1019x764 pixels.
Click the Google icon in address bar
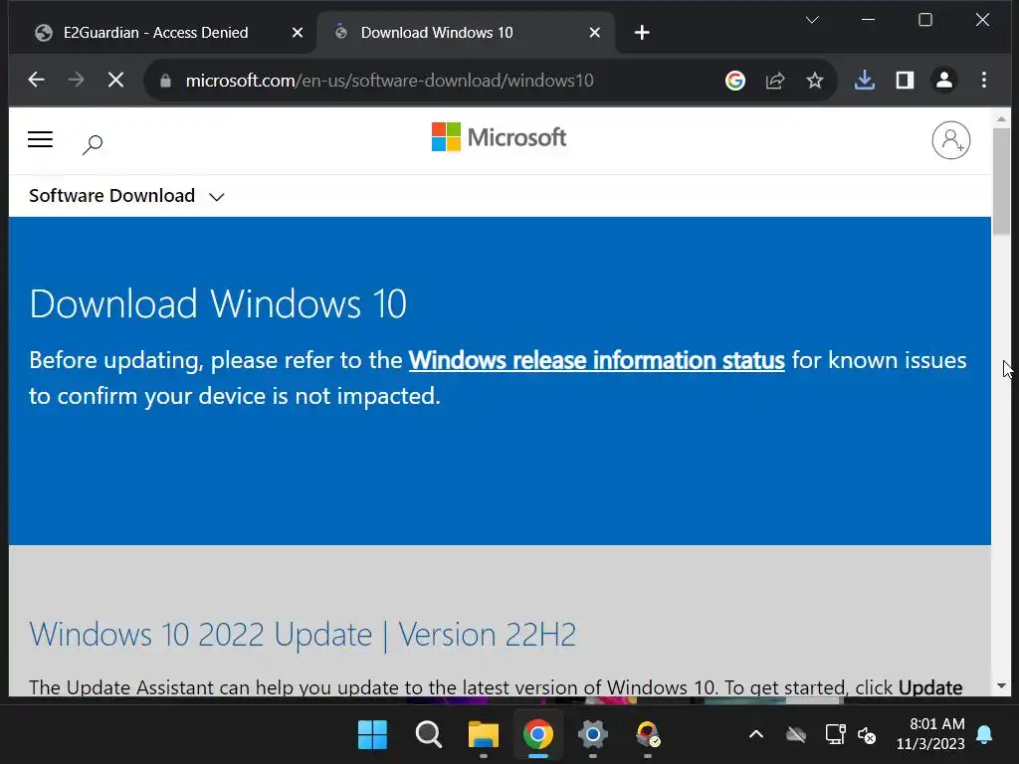pyautogui.click(x=735, y=81)
